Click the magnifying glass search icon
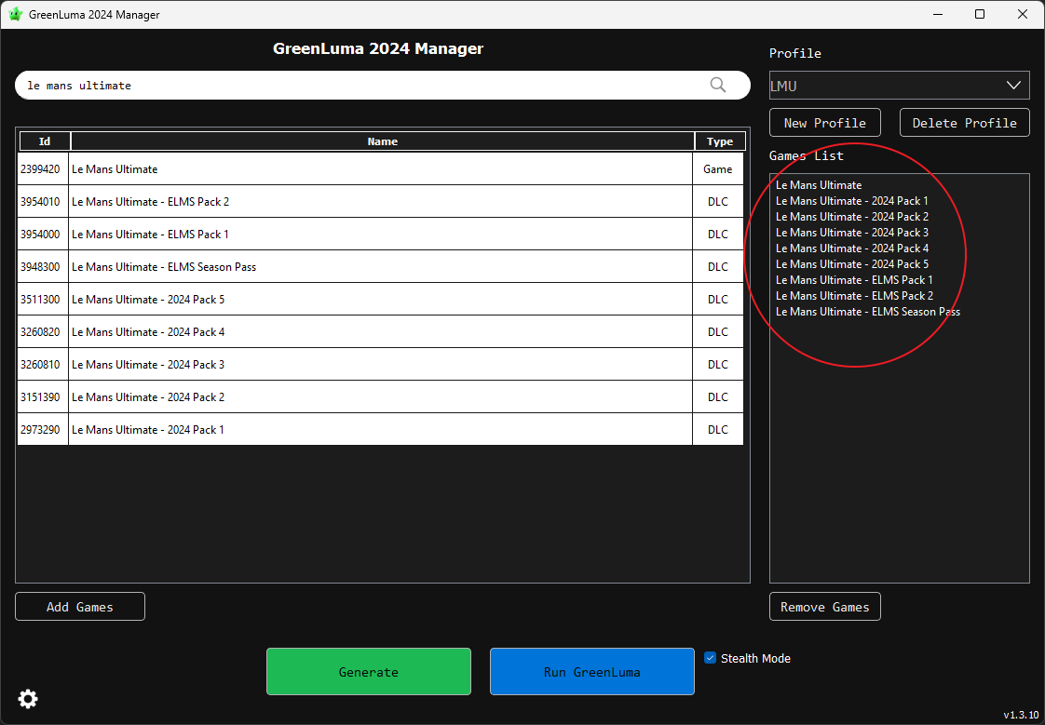The height and width of the screenshot is (725, 1045). click(x=718, y=85)
